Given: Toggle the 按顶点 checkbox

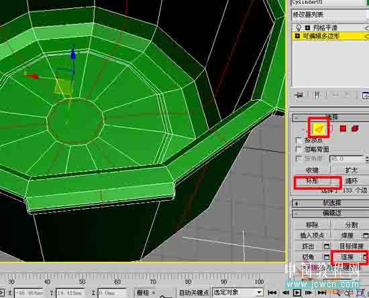Looking at the screenshot, I should 299,140.
